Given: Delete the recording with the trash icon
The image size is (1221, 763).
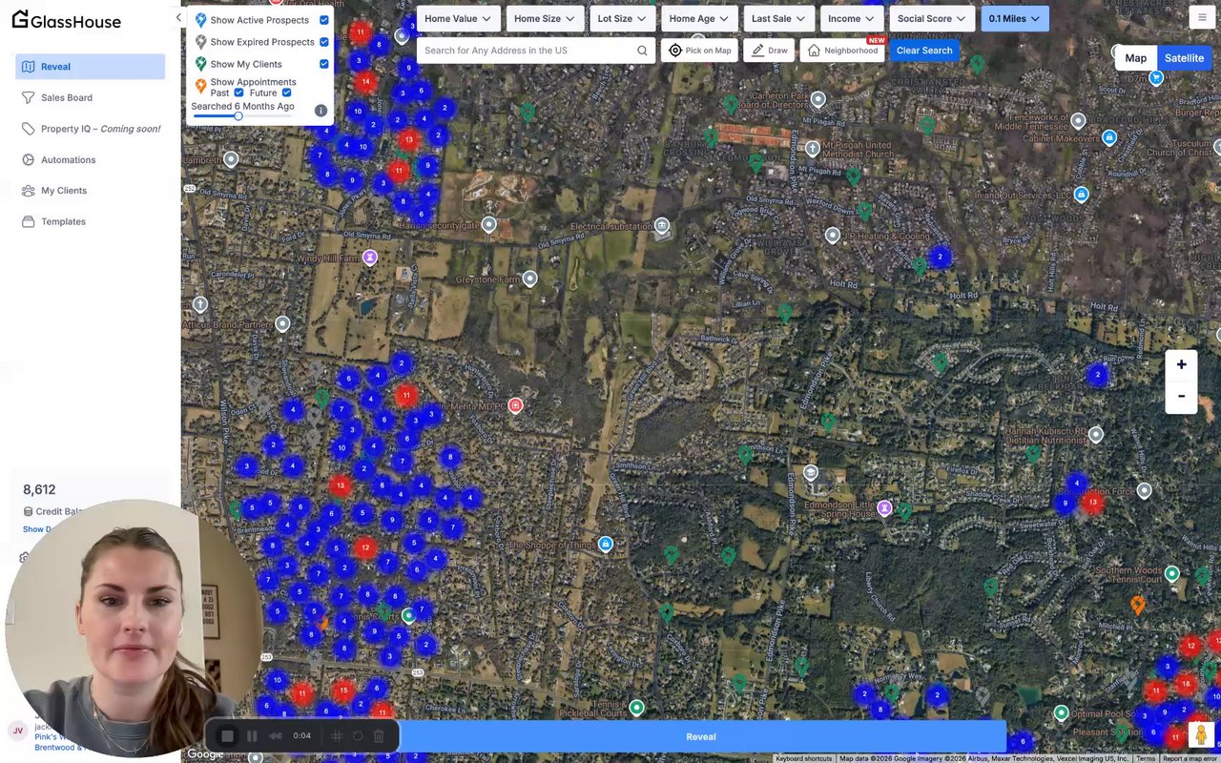Looking at the screenshot, I should pos(379,735).
